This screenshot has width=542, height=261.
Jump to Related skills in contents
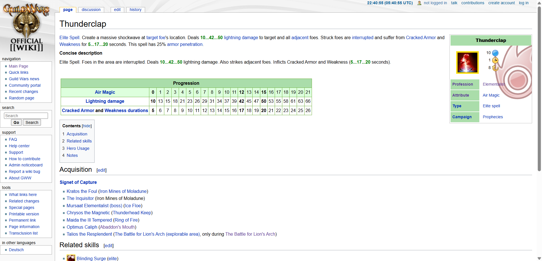79,141
